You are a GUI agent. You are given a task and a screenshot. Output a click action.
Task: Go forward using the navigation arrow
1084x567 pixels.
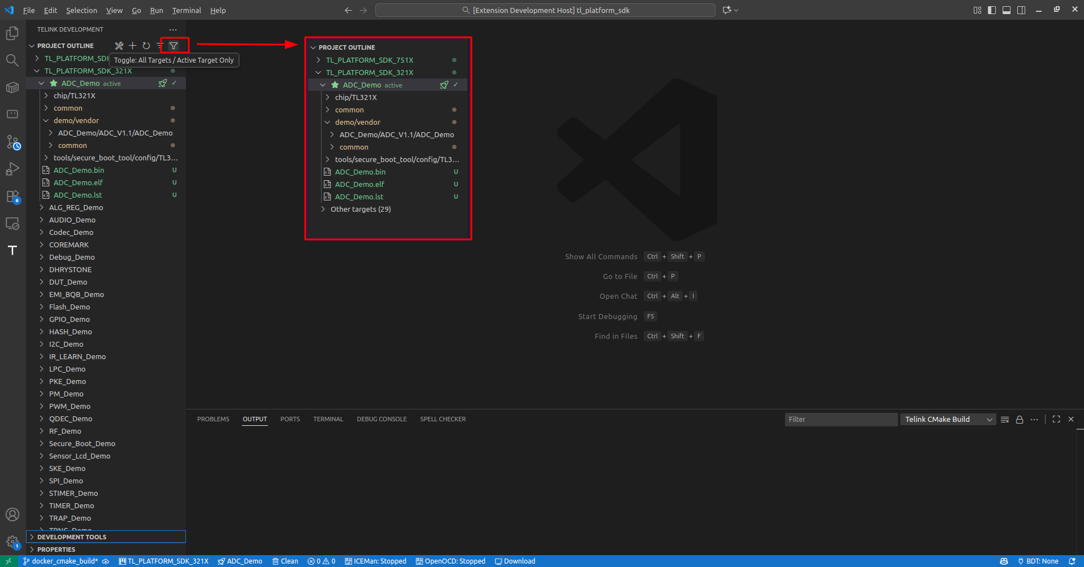pyautogui.click(x=363, y=10)
